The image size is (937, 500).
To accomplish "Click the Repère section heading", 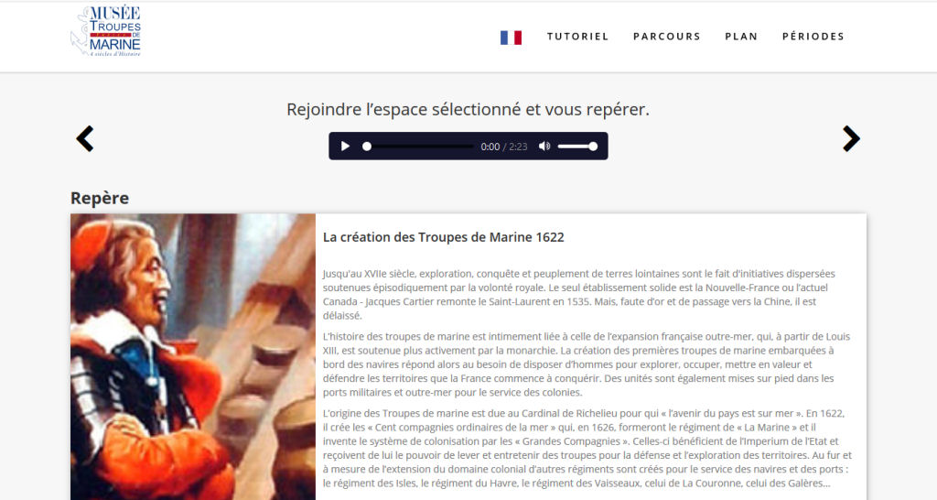I will pyautogui.click(x=100, y=198).
